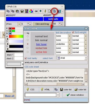Click the up spinner next to value 5
Image resolution: width=95 pixels, height=104 pixels.
coord(28,23)
